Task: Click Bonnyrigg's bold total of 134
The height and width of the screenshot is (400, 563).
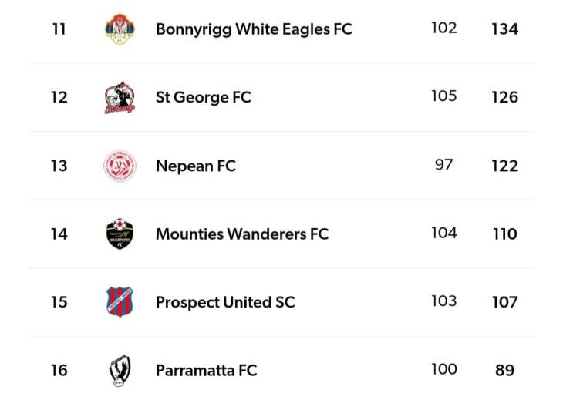Action: click(x=504, y=29)
